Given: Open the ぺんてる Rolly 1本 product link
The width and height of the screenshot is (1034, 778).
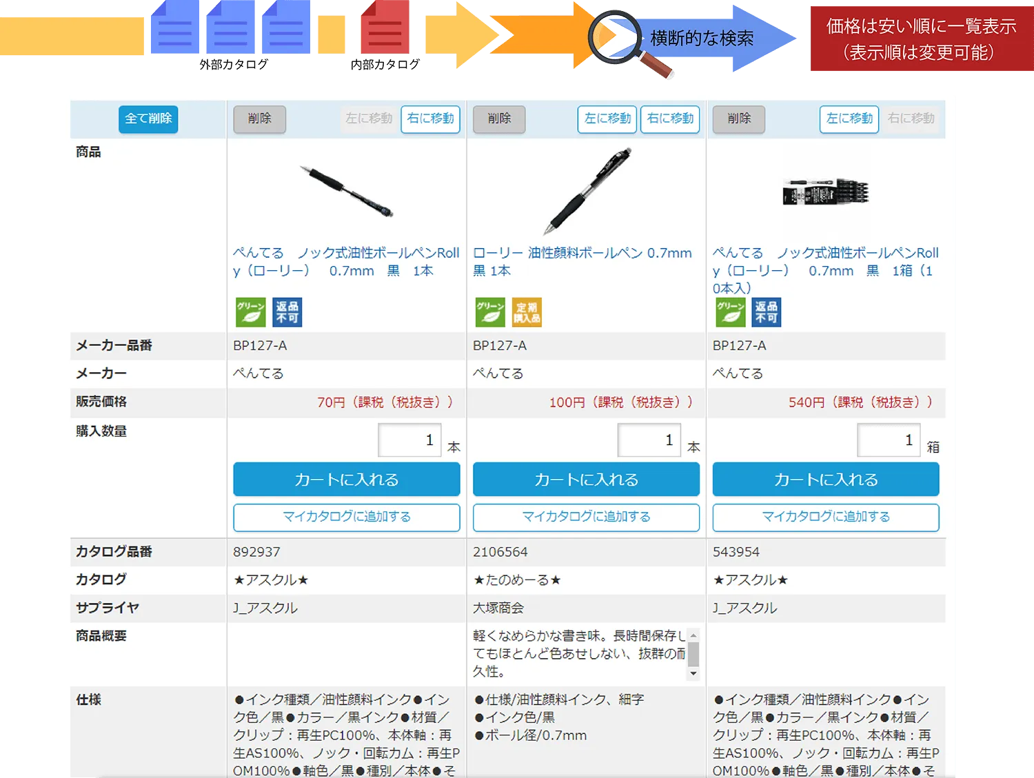Looking at the screenshot, I should coord(346,262).
